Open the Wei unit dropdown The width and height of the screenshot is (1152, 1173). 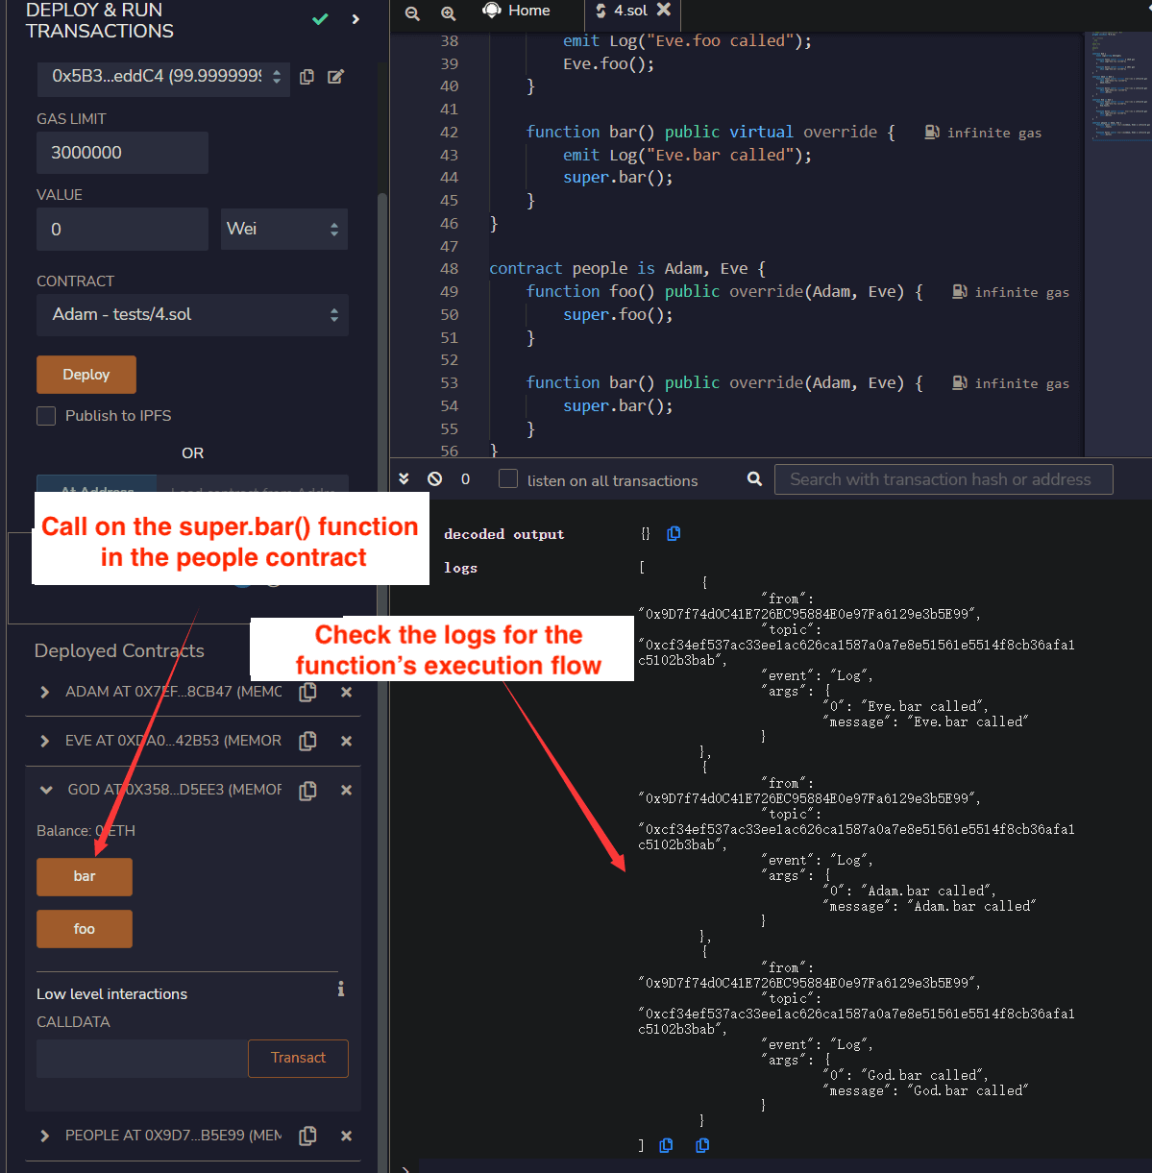tap(283, 229)
